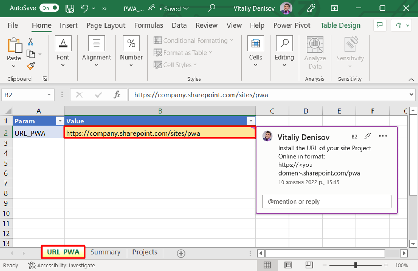The image size is (418, 271).
Task: Click the Paste clipboard icon
Action: (x=15, y=45)
